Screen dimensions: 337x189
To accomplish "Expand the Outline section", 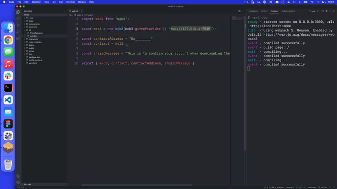I will (x=28, y=184).
